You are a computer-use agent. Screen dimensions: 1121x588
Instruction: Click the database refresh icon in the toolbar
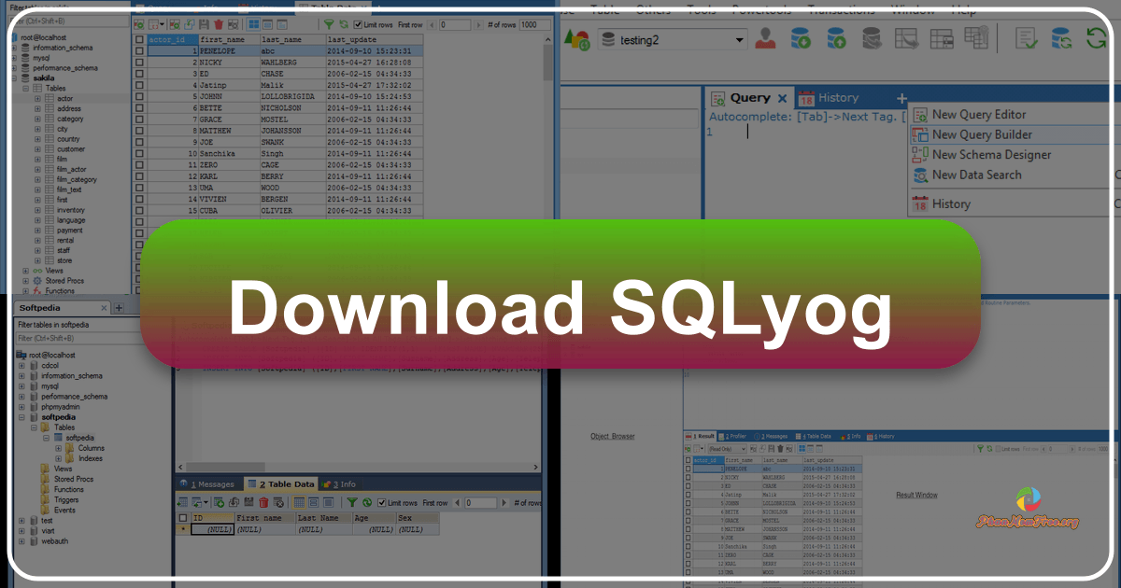(1060, 37)
